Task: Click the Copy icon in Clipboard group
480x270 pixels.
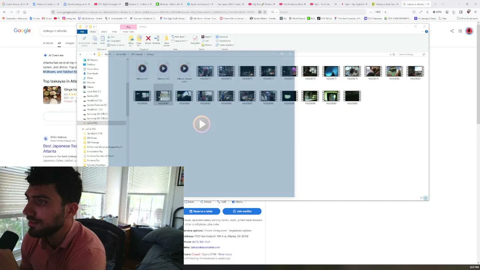Action: pyautogui.click(x=94, y=40)
